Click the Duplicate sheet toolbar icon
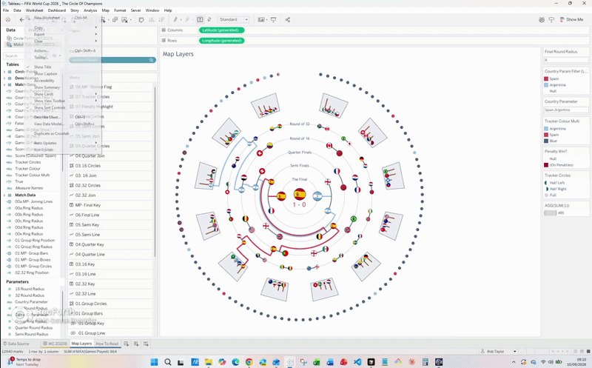592x368 pixels. click(115, 20)
